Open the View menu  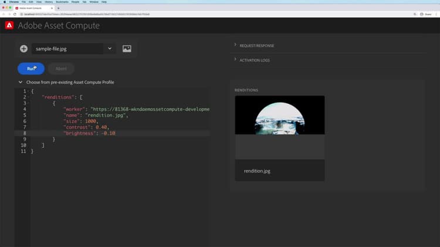coord(39,2)
